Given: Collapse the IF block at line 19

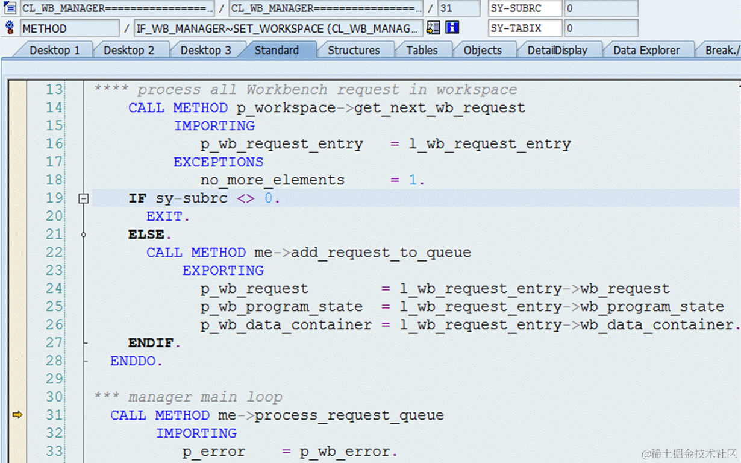Looking at the screenshot, I should point(84,198).
